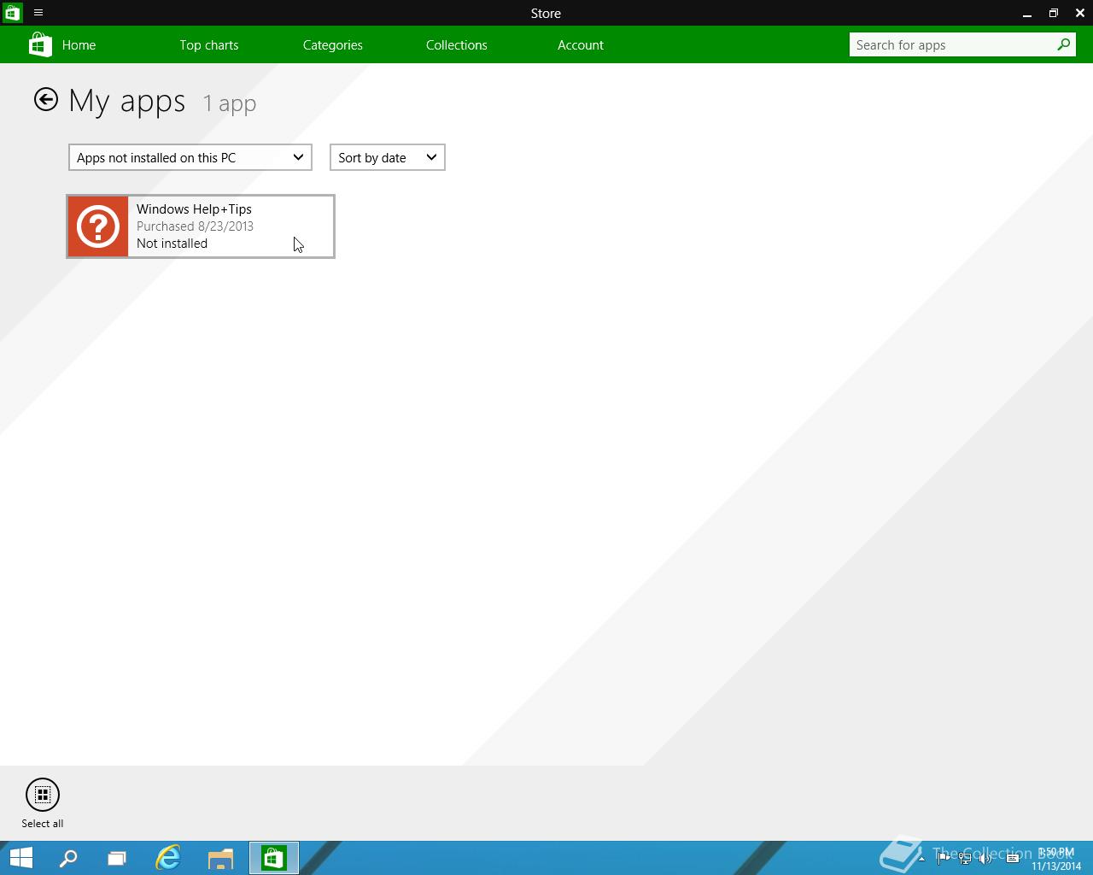Image resolution: width=1093 pixels, height=875 pixels.
Task: Open the Account menu
Action: [x=581, y=45]
